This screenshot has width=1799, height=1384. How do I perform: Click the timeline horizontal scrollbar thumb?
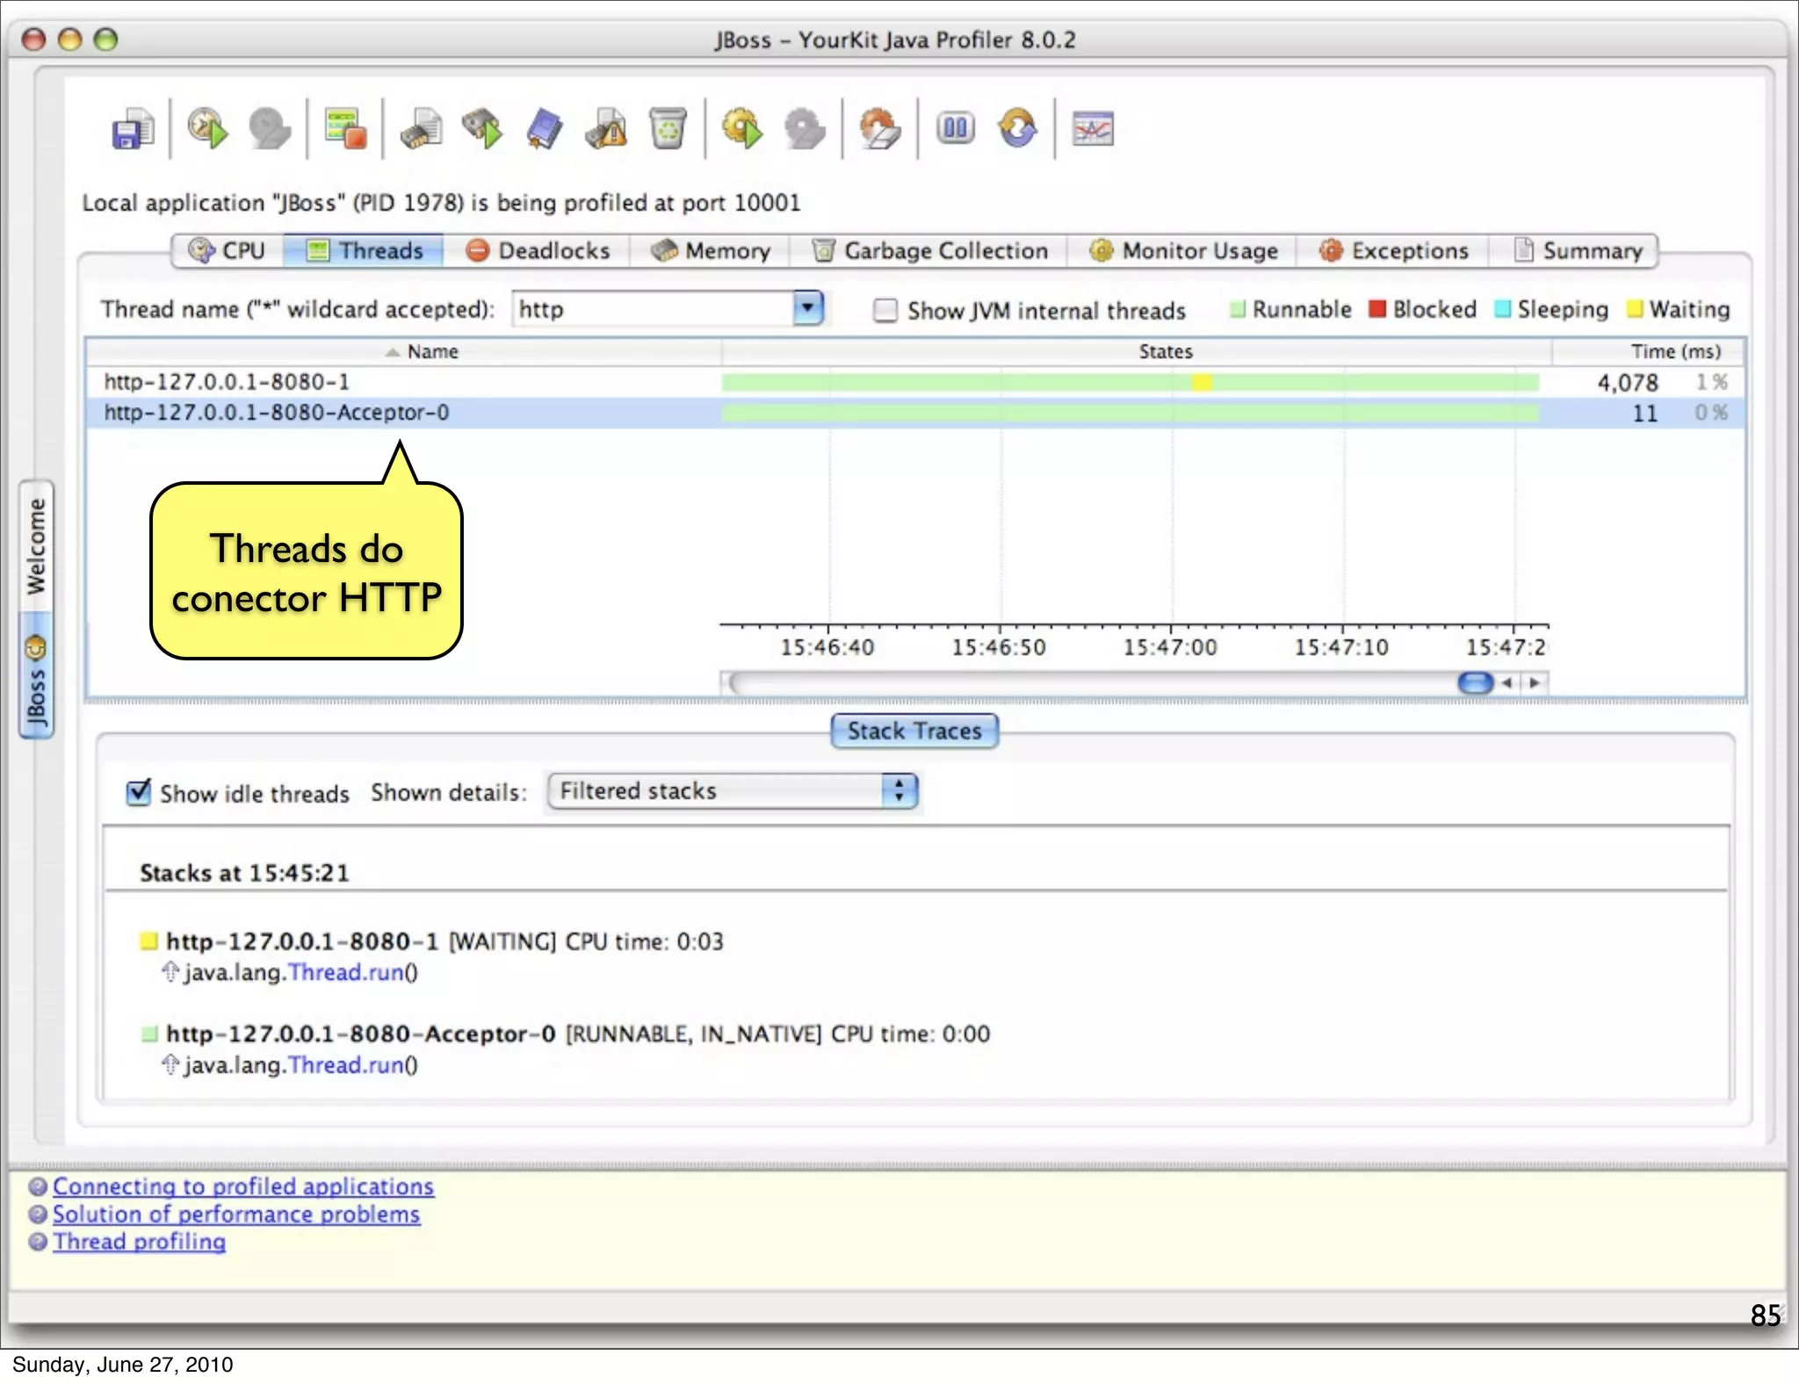[x=1475, y=682]
